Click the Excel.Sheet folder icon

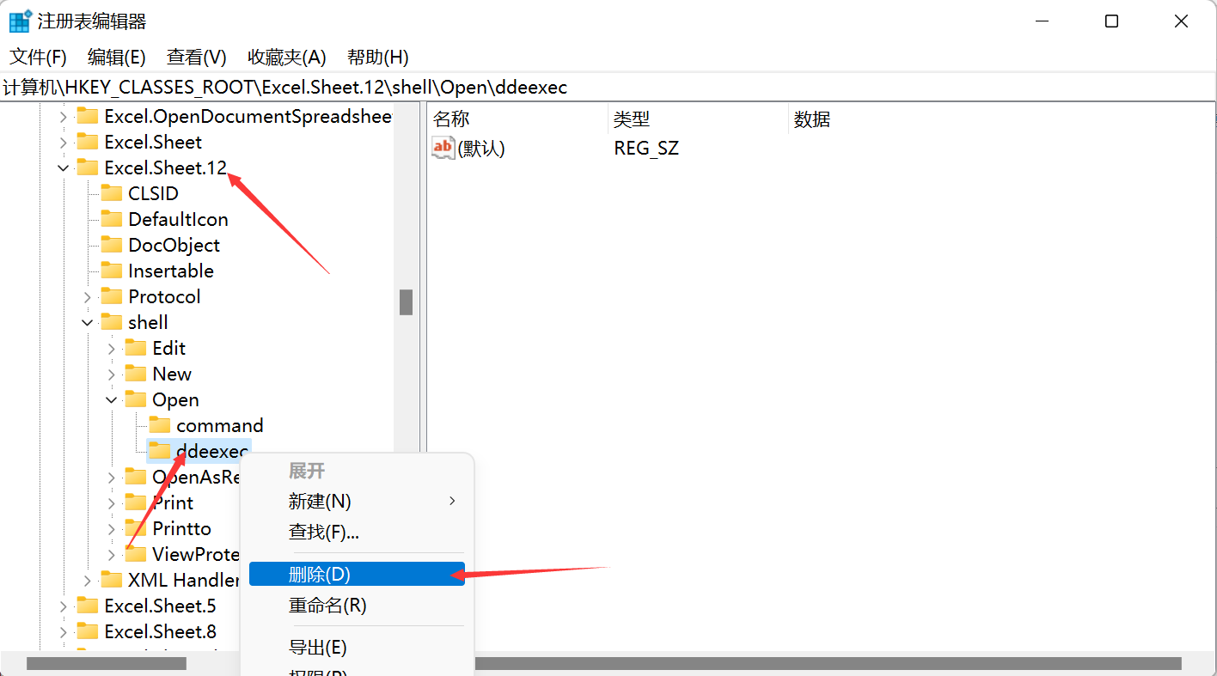[88, 142]
